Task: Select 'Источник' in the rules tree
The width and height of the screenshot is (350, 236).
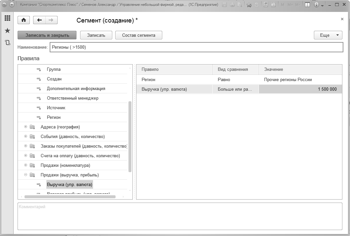Action: click(x=56, y=108)
